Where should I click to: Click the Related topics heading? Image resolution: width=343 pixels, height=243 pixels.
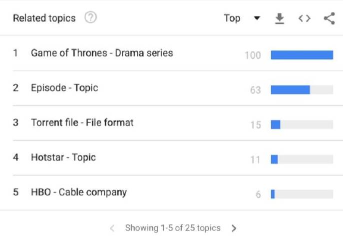44,18
